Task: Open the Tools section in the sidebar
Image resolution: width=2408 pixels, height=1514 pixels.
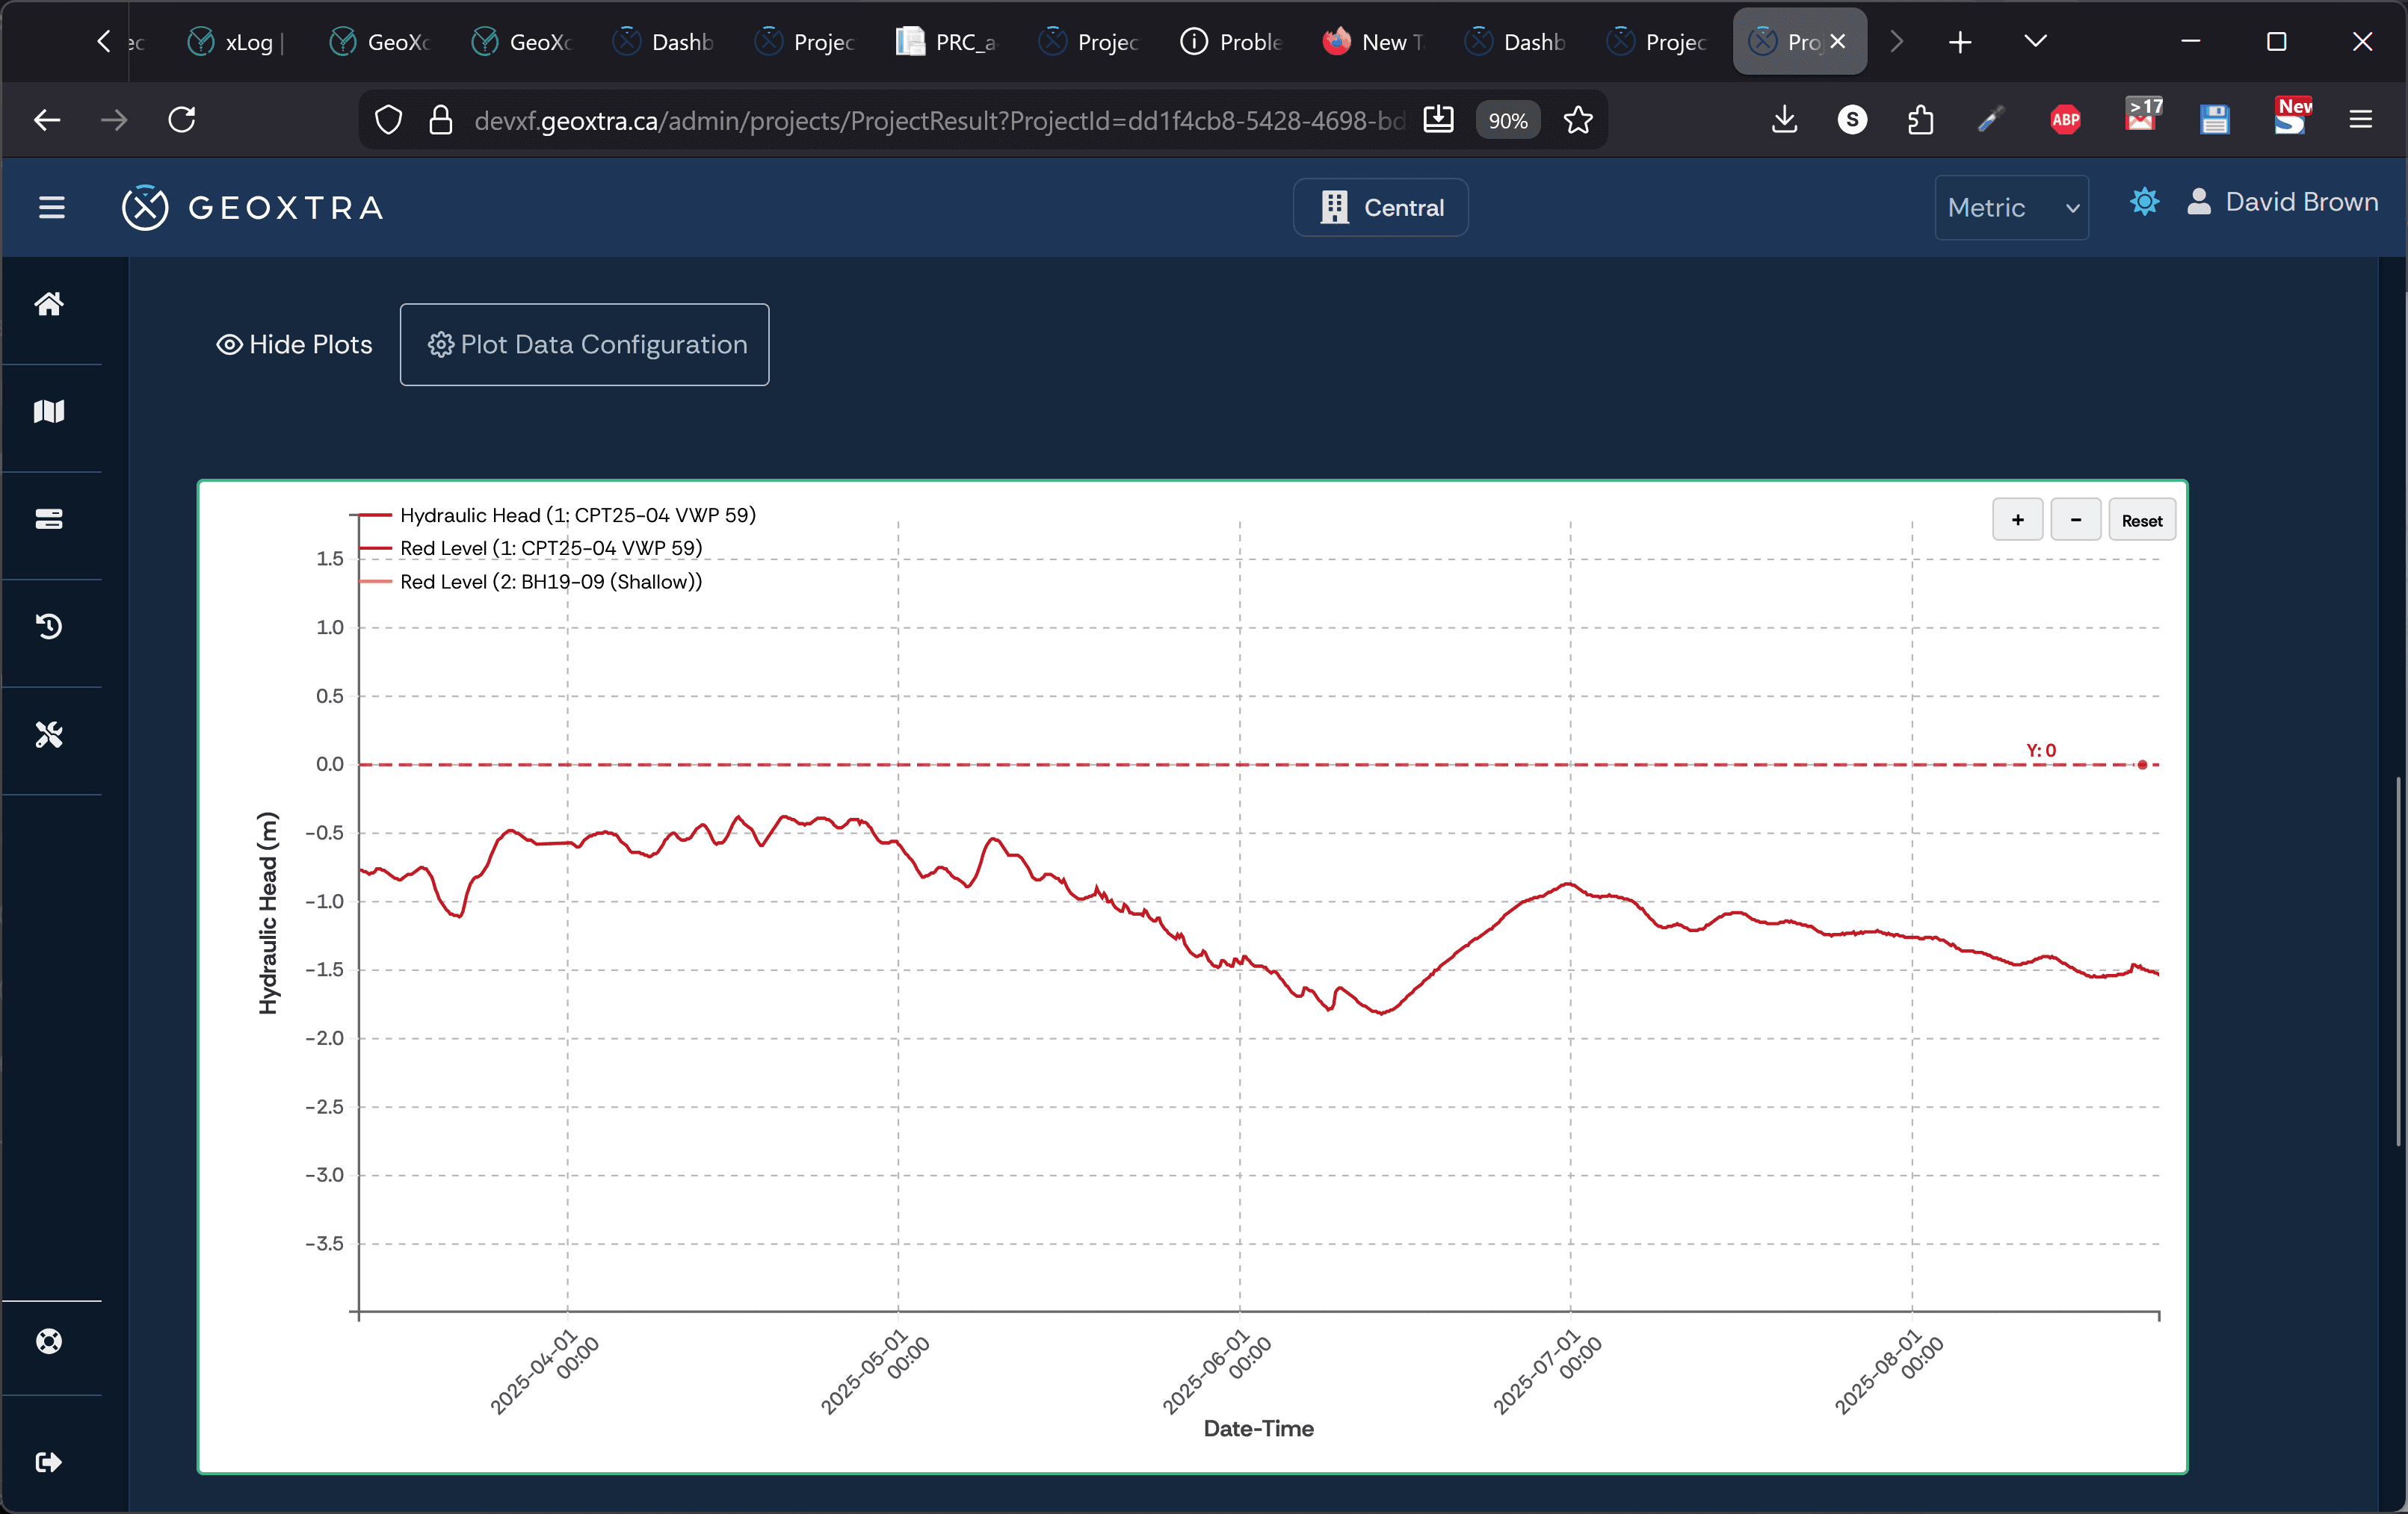Action: (x=49, y=734)
